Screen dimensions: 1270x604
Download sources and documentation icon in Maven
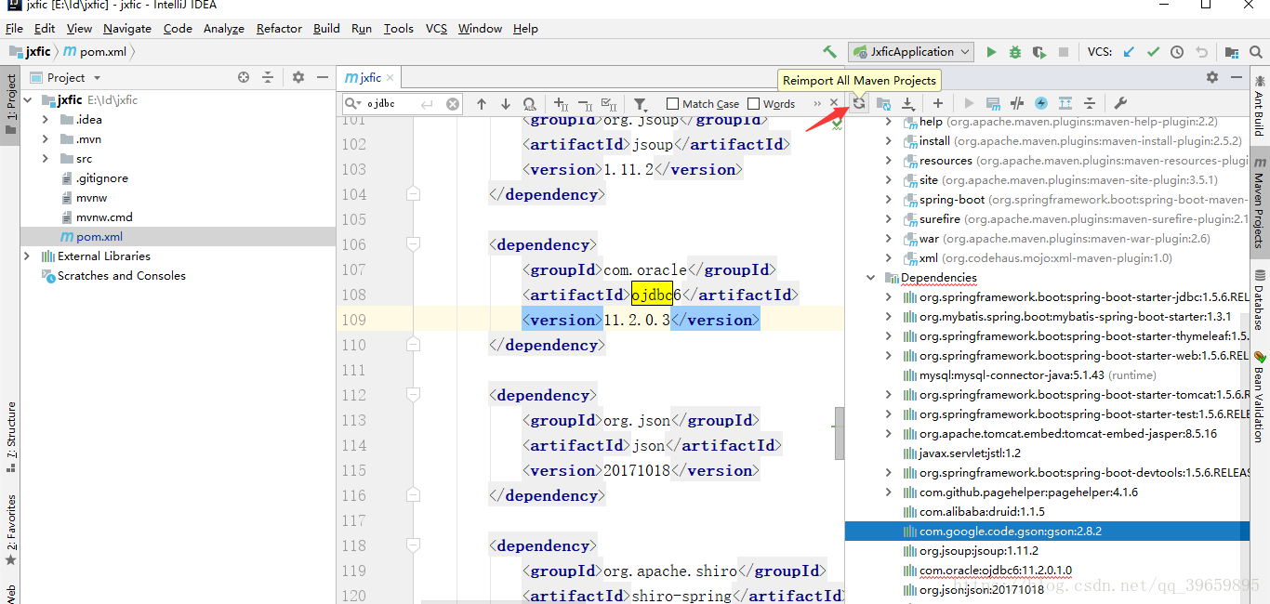tap(908, 103)
